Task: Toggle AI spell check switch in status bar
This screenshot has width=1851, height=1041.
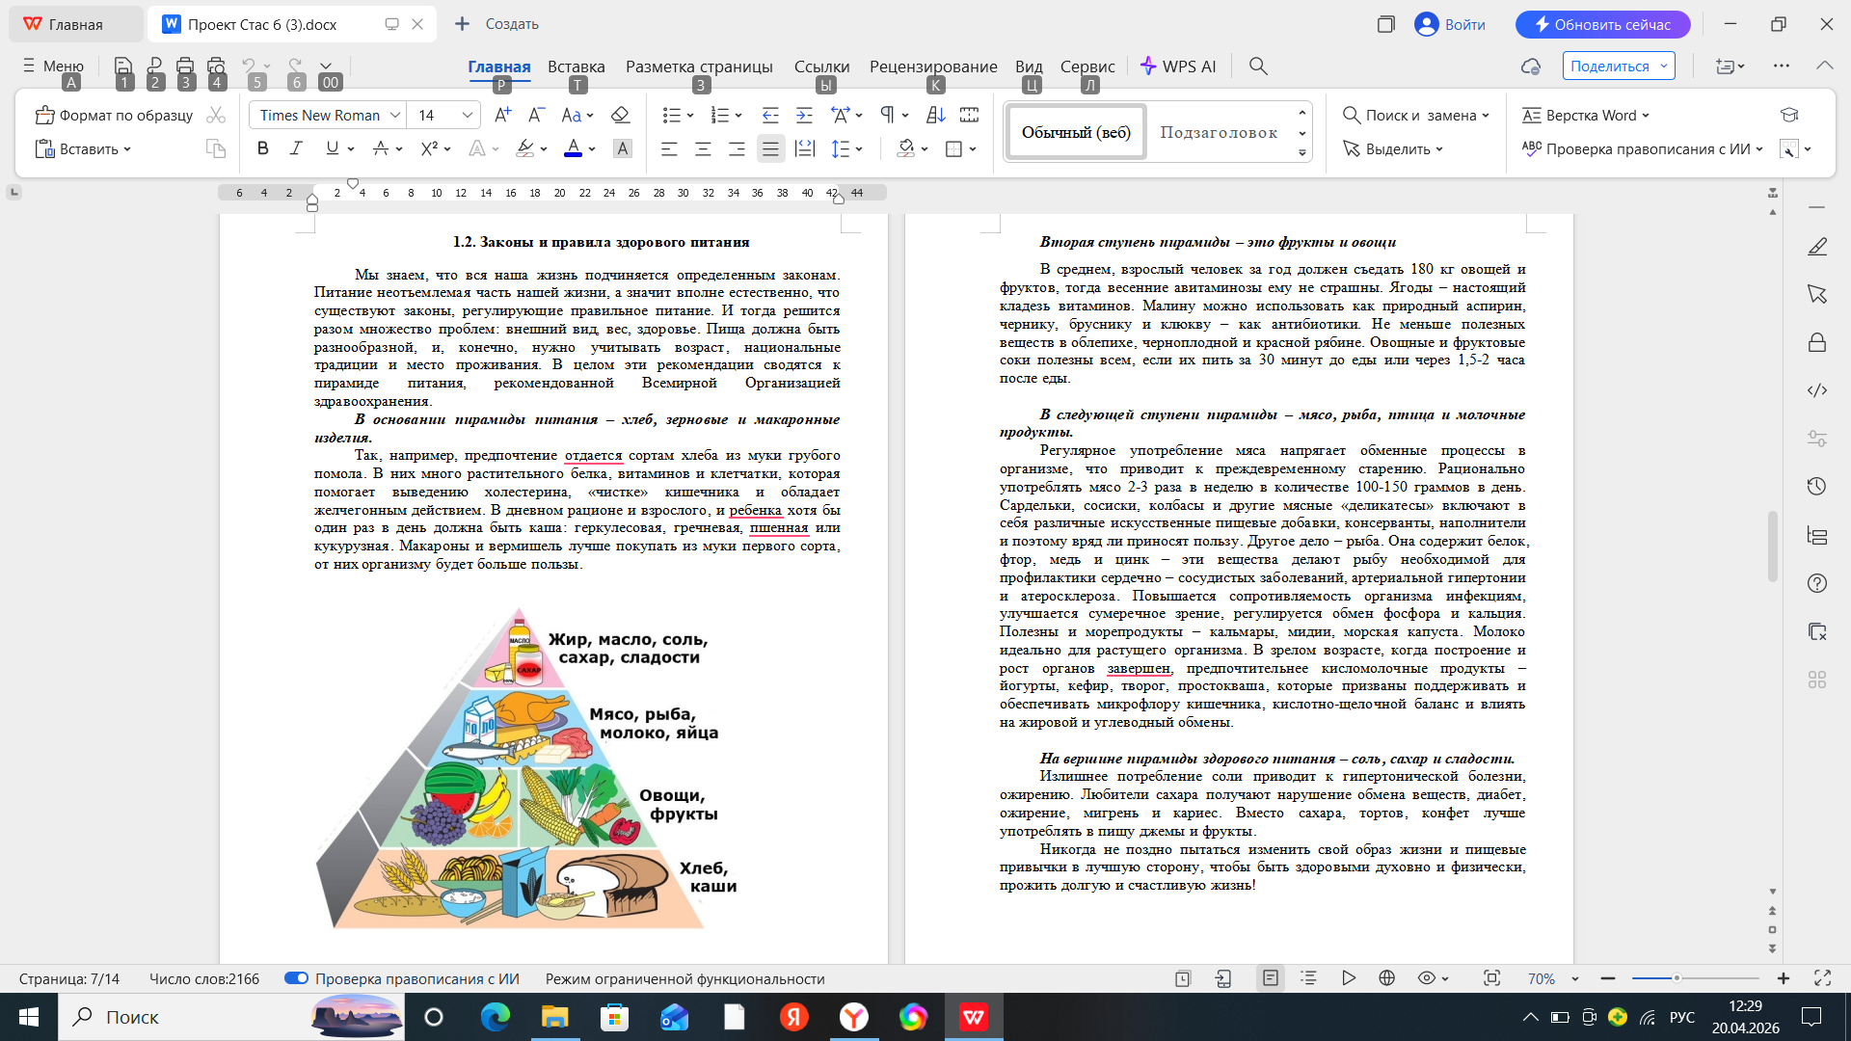Action: (296, 978)
